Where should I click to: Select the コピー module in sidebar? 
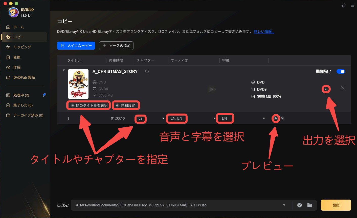(x=24, y=37)
